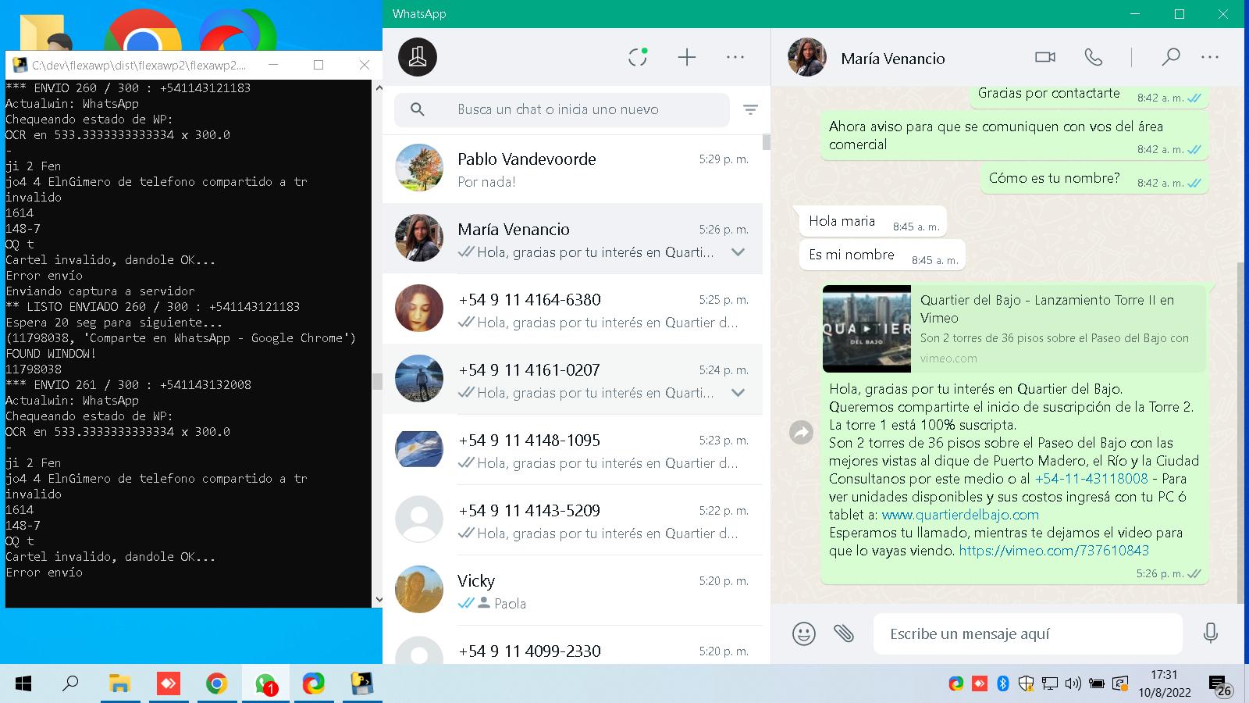Open www.quartierdelbajo.com link
1249x703 pixels.
coord(960,515)
